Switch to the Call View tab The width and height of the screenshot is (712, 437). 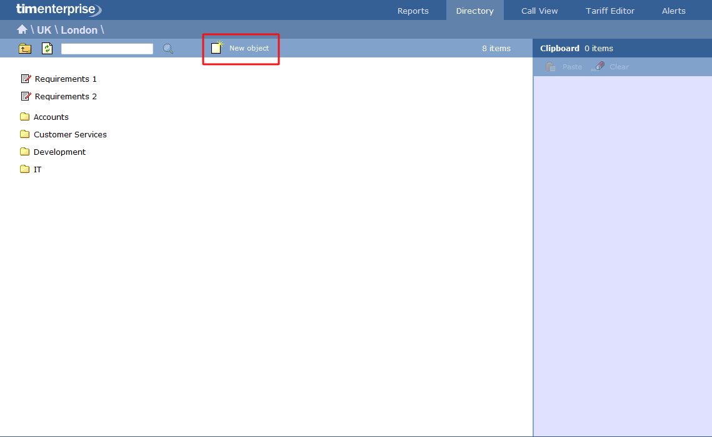pyautogui.click(x=539, y=11)
